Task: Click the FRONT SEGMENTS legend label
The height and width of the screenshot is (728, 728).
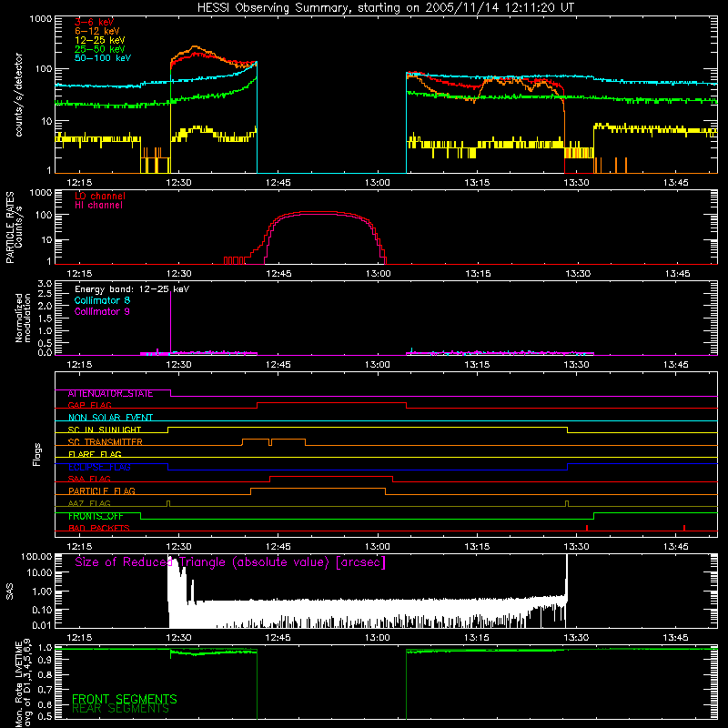Action: [125, 699]
